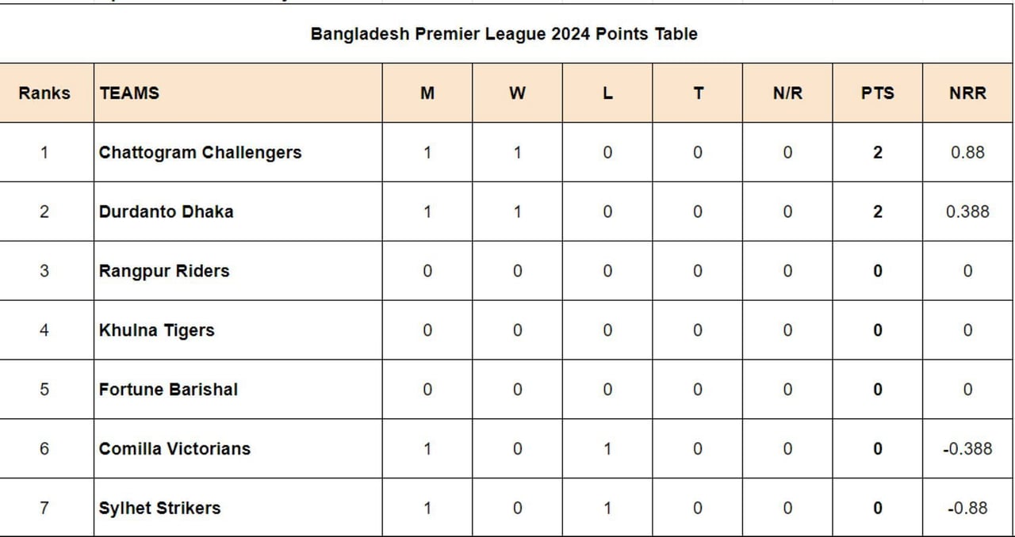Click the points value for Durdanto Dhaka
This screenshot has height=537, width=1015.
pos(877,211)
